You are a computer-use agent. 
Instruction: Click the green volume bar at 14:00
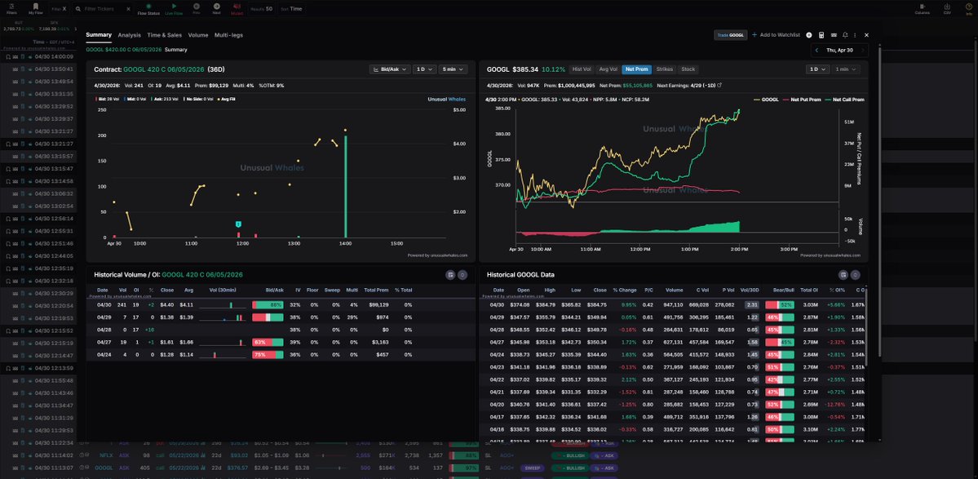click(x=346, y=187)
